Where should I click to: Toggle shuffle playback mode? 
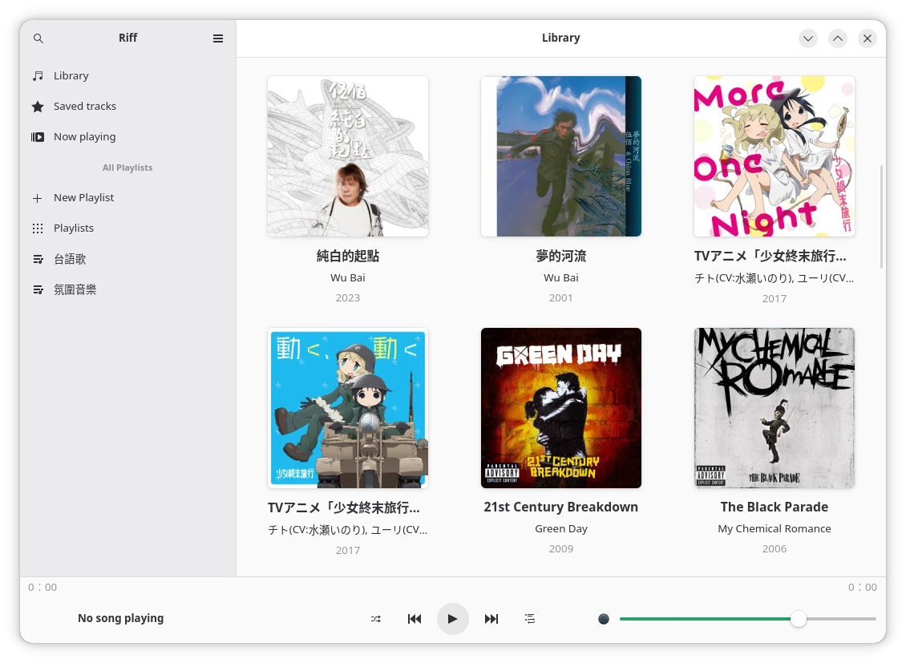(376, 619)
